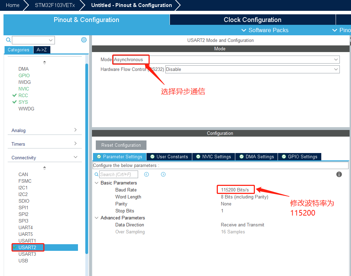
Task: Click the Stop Bits value 1
Action: click(x=222, y=211)
